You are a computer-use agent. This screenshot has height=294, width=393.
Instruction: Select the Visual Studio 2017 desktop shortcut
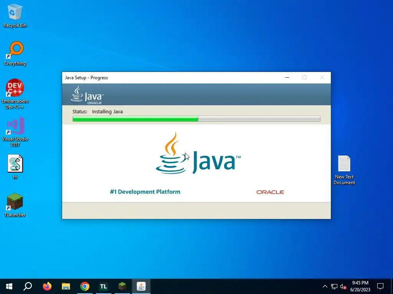click(x=15, y=132)
